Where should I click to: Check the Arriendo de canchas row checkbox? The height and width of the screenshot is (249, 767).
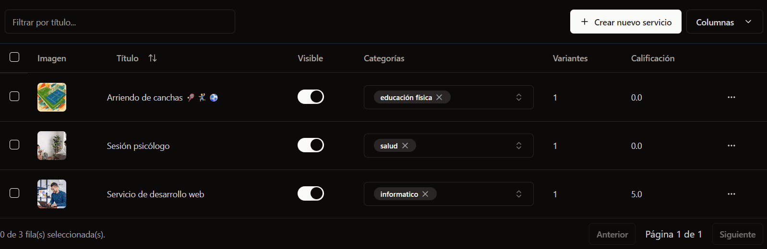click(x=14, y=96)
